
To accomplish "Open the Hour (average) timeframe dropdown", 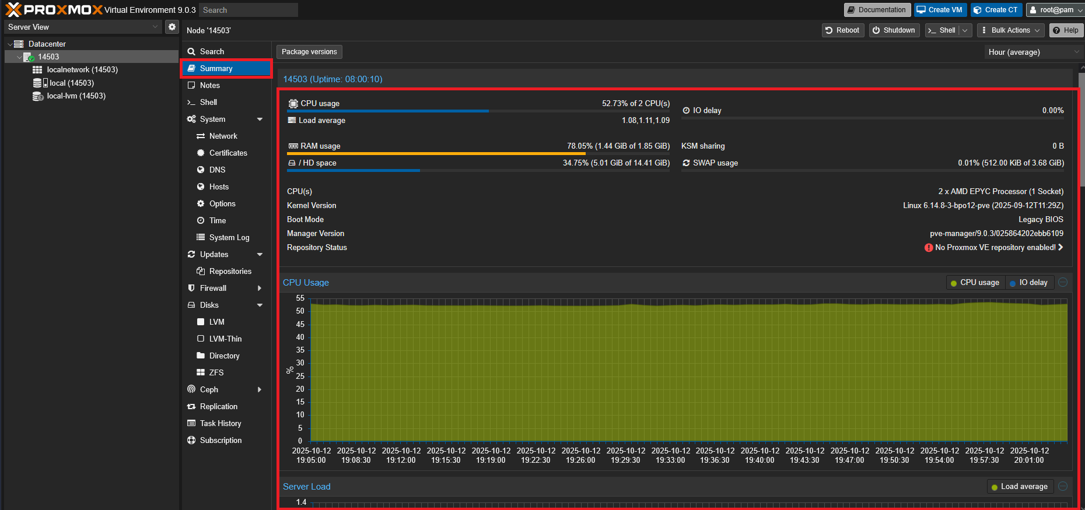I will (1032, 52).
